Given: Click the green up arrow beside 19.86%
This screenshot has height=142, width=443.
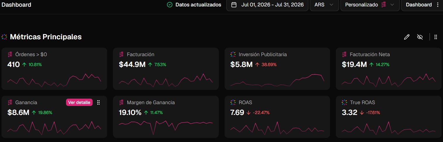Looking at the screenshot, I should tap(34, 113).
